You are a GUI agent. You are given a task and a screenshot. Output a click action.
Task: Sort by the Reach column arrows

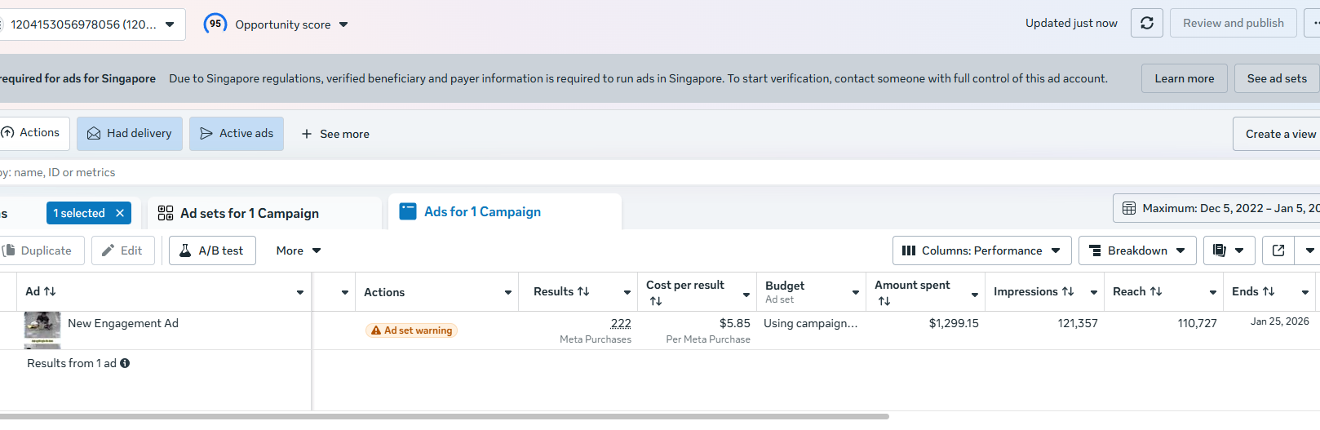pyautogui.click(x=1156, y=291)
